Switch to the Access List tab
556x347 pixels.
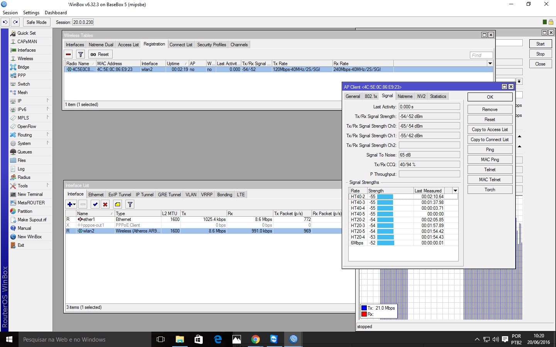pyautogui.click(x=128, y=45)
